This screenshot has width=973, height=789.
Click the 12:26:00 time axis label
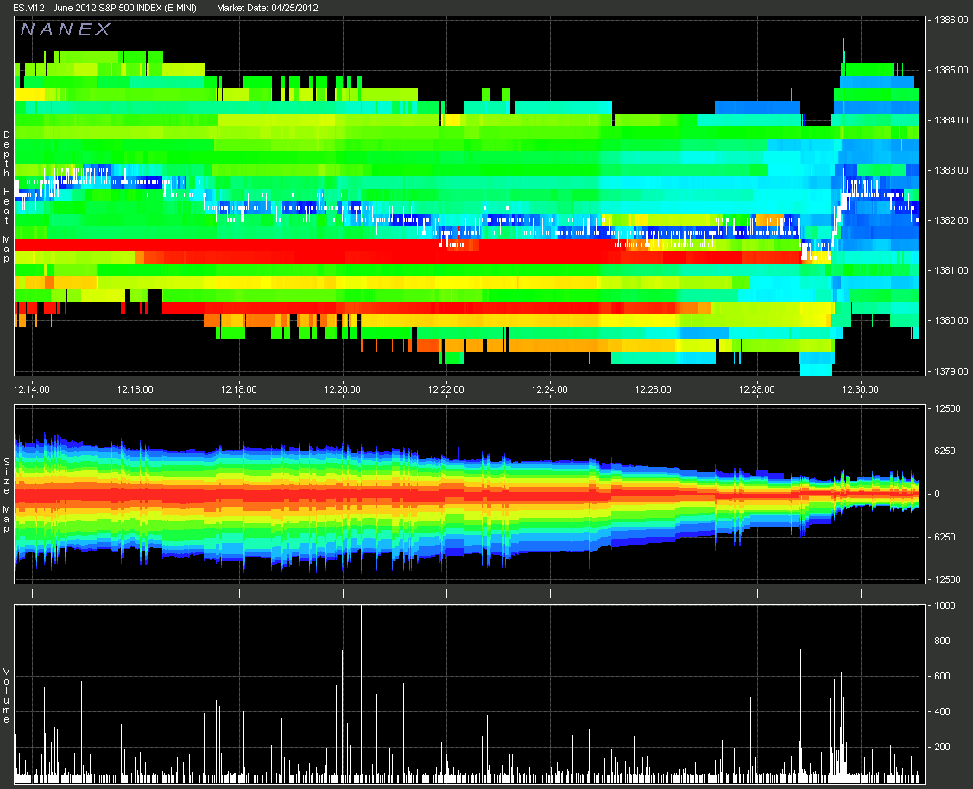[653, 389]
